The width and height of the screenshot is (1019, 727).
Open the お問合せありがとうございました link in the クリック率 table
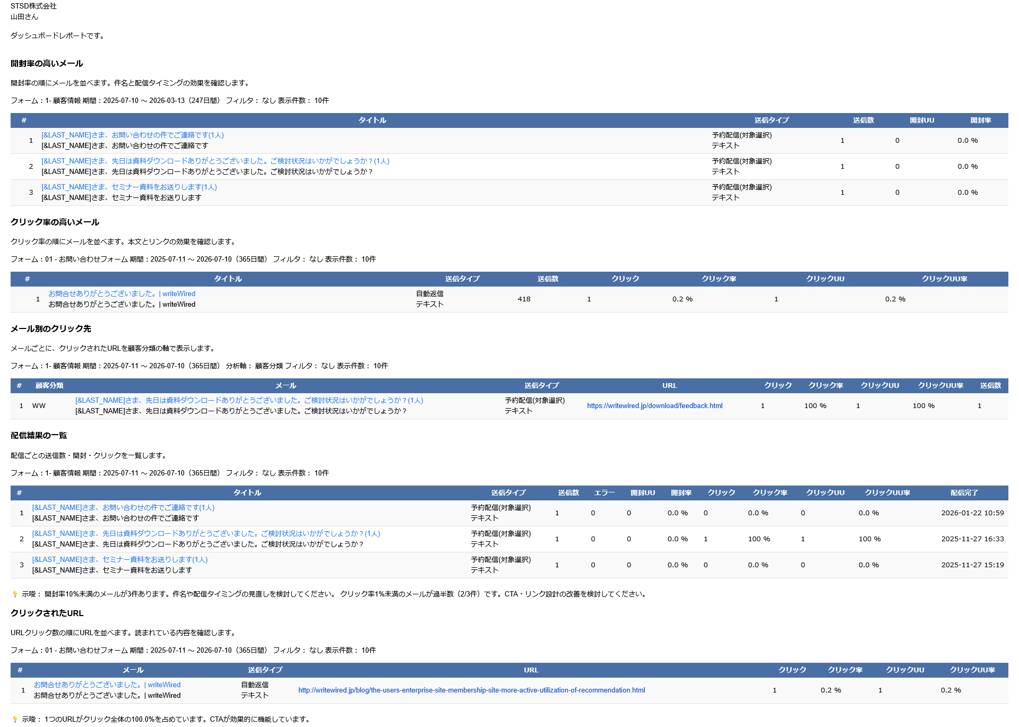[x=122, y=294]
